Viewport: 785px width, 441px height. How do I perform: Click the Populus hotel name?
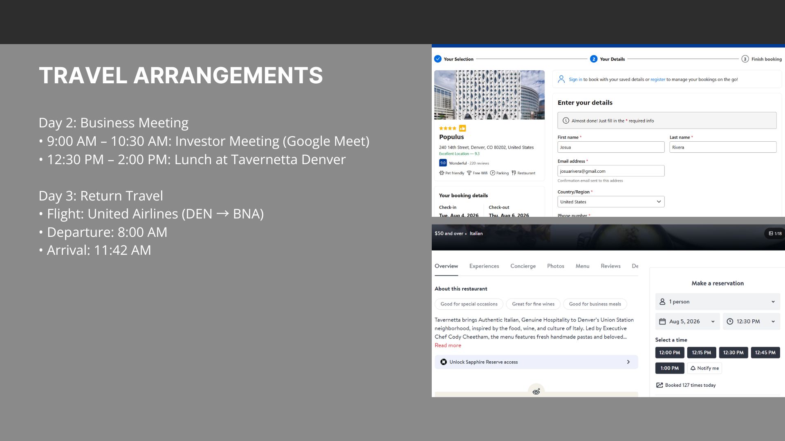451,137
